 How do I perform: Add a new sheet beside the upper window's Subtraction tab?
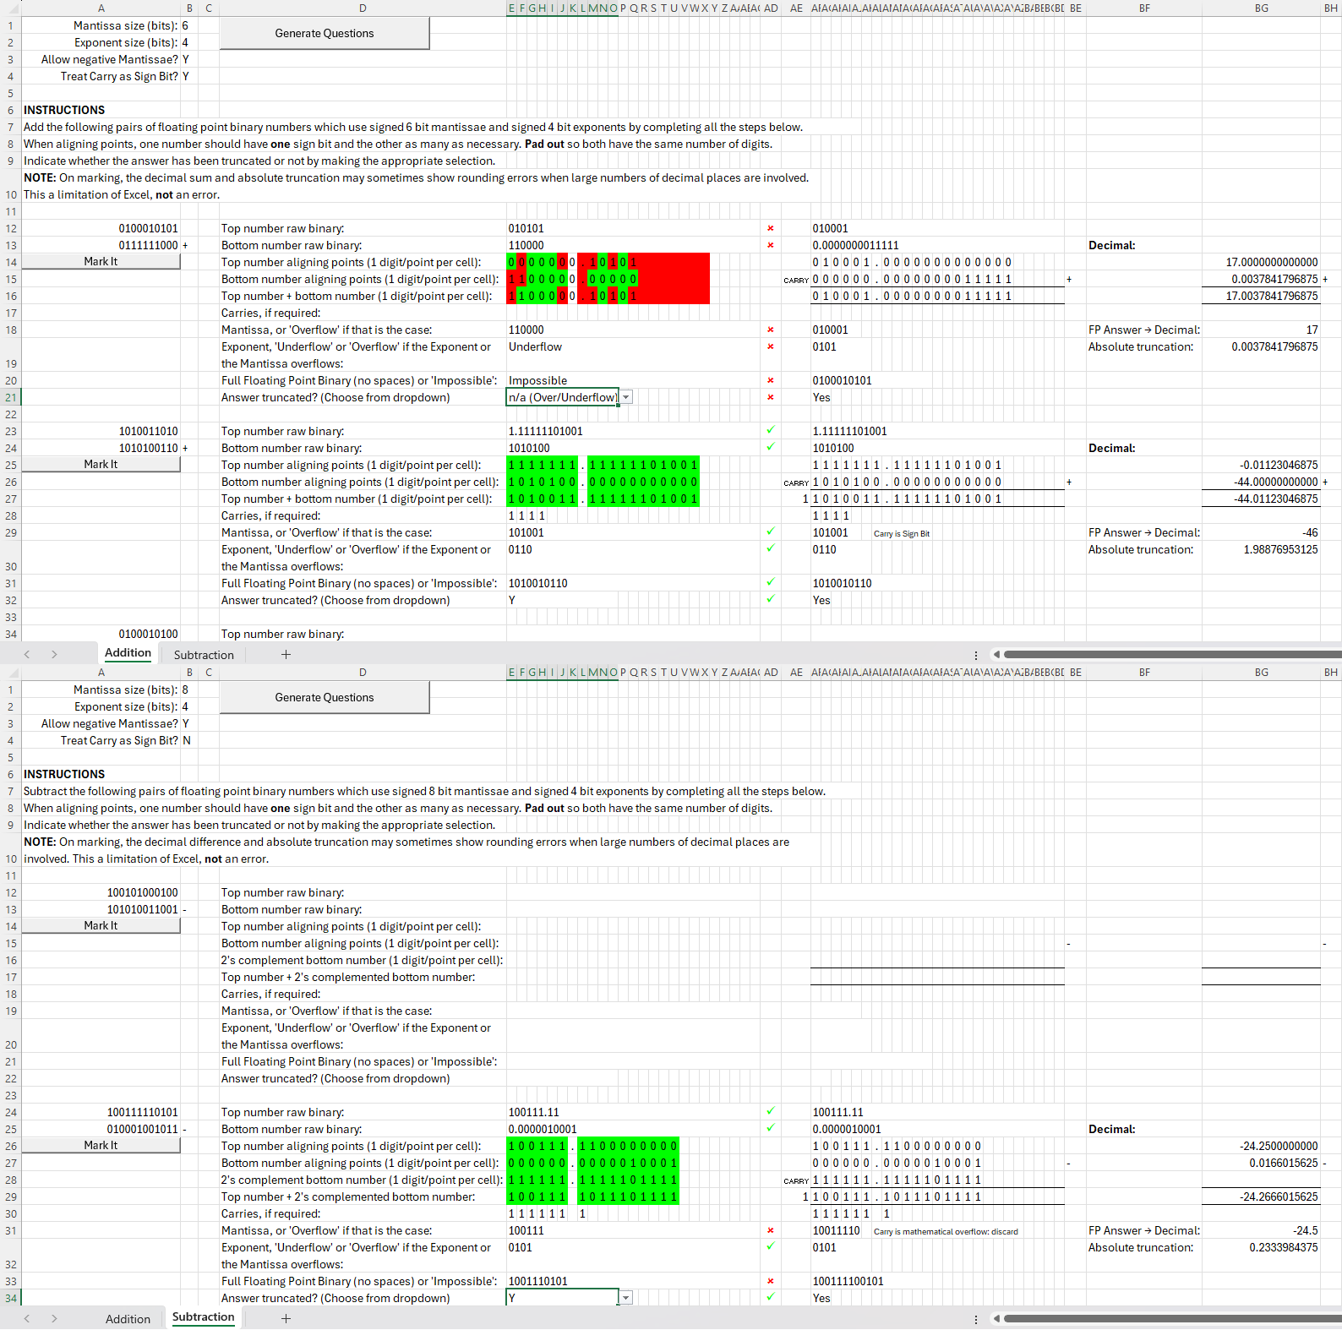286,654
